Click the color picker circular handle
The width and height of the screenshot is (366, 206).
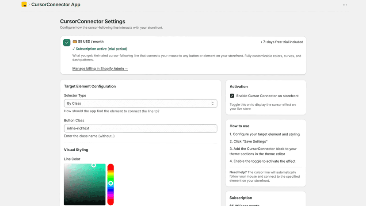[94, 165]
